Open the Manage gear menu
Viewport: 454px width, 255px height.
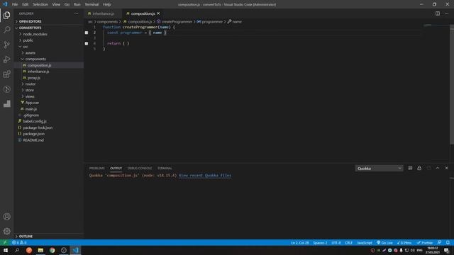[6, 231]
